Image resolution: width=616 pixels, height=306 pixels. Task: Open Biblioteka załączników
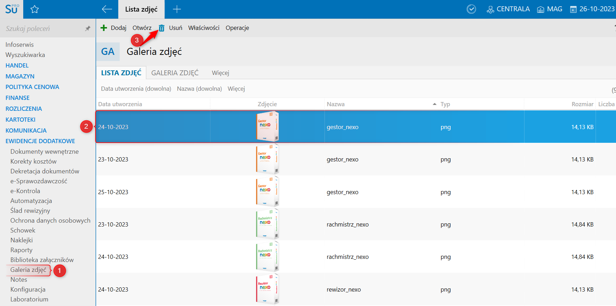[42, 260]
